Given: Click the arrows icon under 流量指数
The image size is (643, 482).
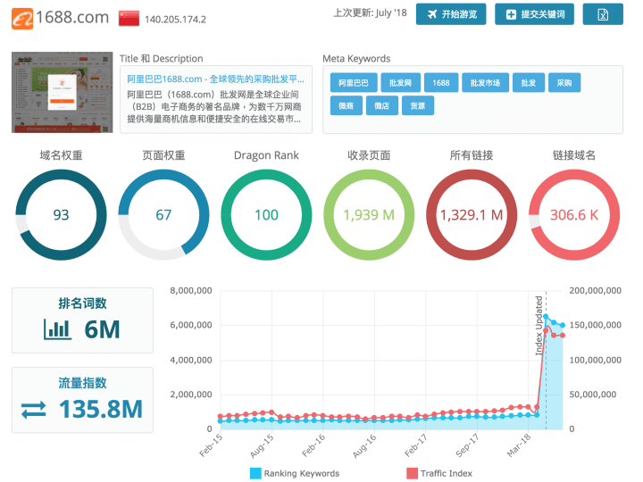Looking at the screenshot, I should coord(34,410).
